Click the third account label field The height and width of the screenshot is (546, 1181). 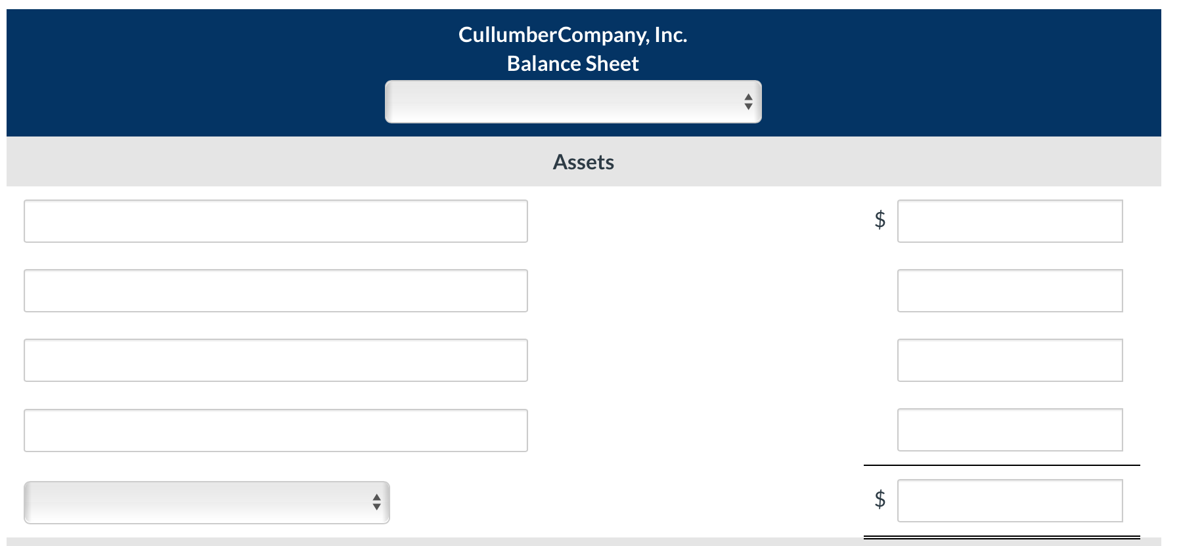click(276, 360)
